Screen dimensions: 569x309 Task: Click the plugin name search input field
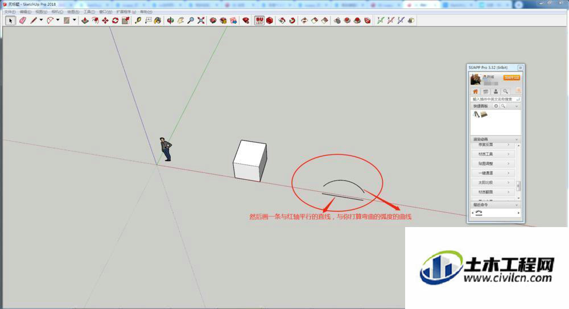496,99
